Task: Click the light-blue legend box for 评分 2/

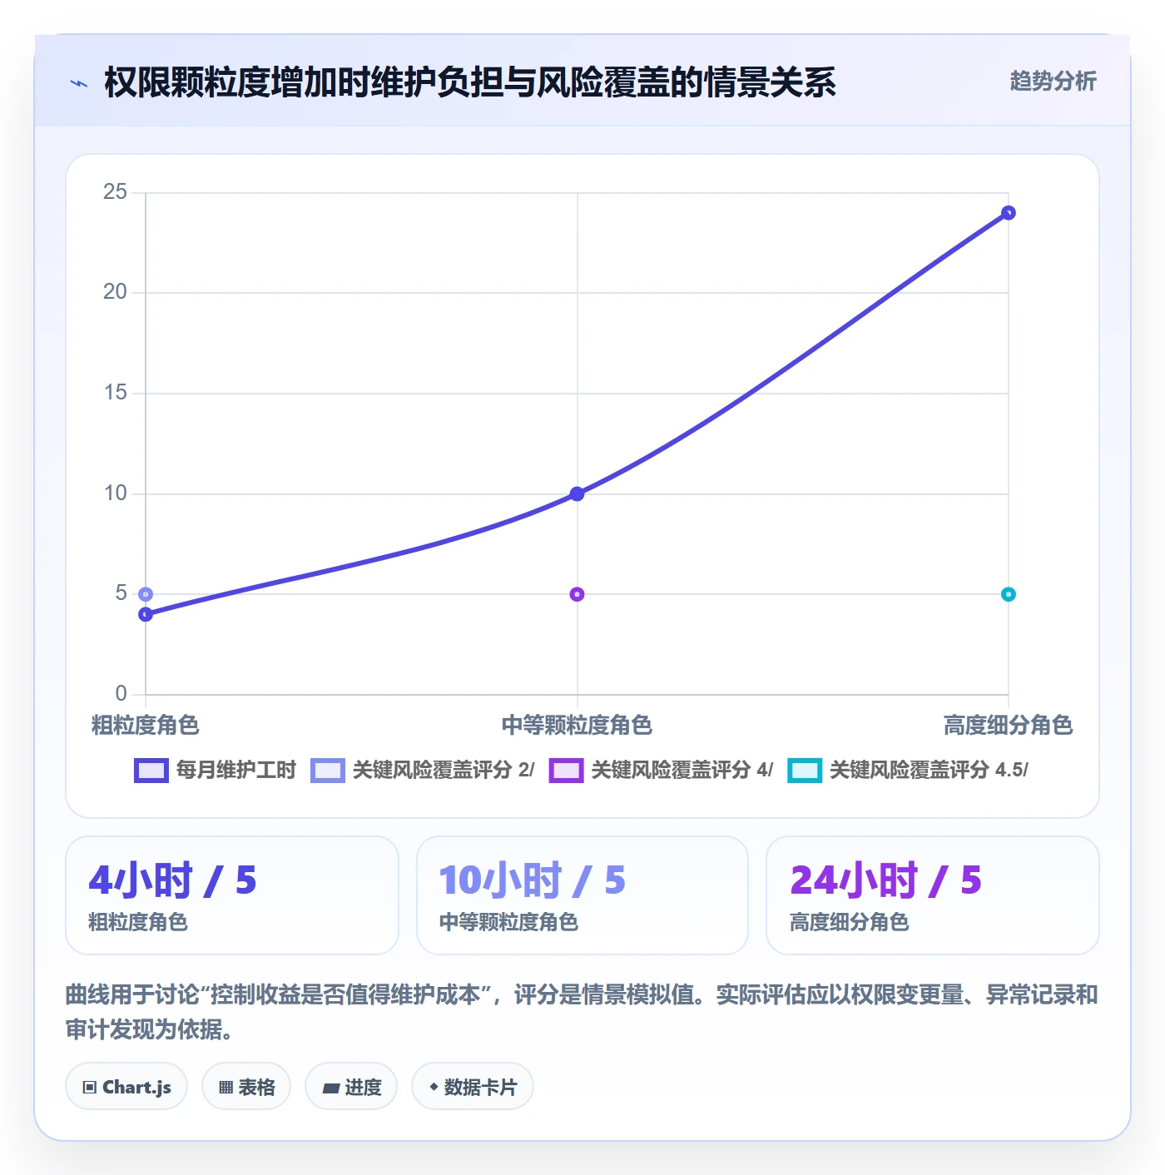Action: coord(328,771)
